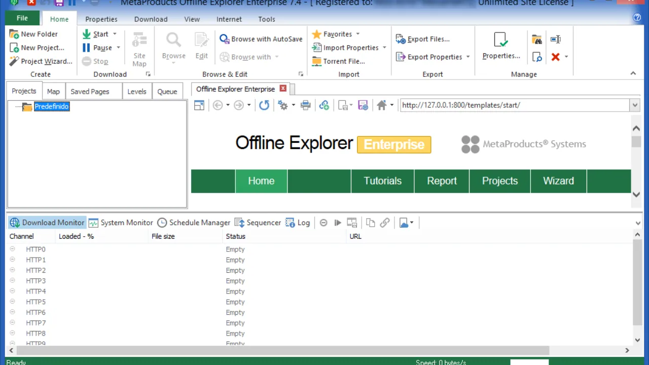The height and width of the screenshot is (365, 649).
Task: Click the URL address input field
Action: 515,105
